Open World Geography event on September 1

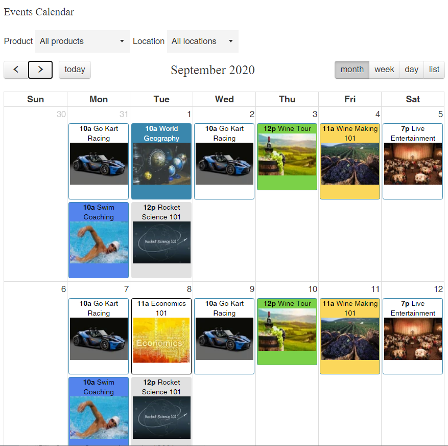pos(161,161)
